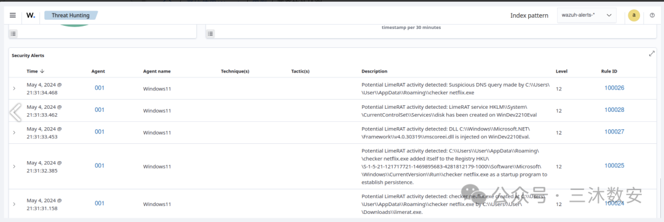This screenshot has width=664, height=222.
Task: Expand Security Alerts panel to fullscreen
Action: (652, 54)
